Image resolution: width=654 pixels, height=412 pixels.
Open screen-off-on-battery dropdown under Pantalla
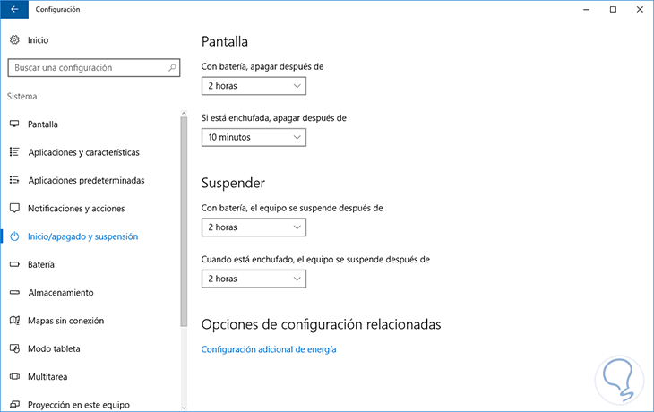coord(254,86)
